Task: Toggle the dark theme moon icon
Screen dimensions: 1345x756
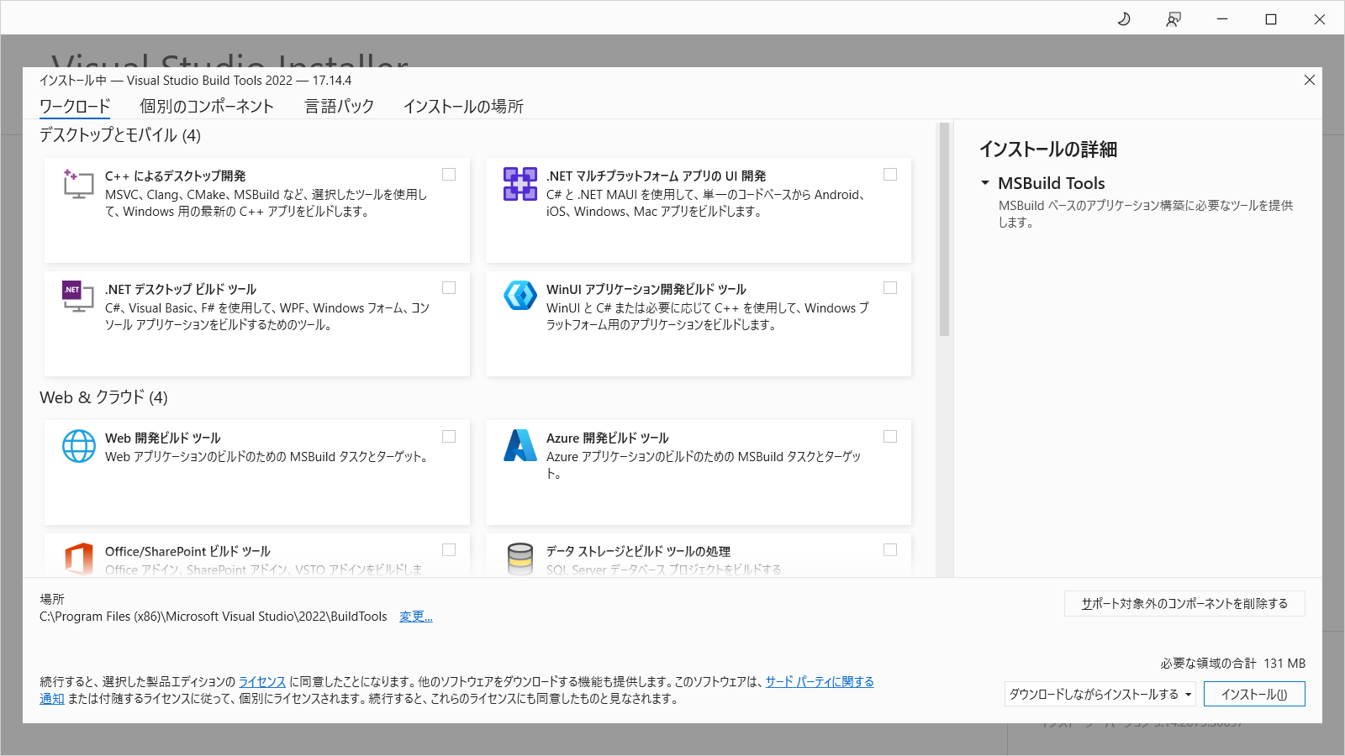Action: (x=1124, y=18)
